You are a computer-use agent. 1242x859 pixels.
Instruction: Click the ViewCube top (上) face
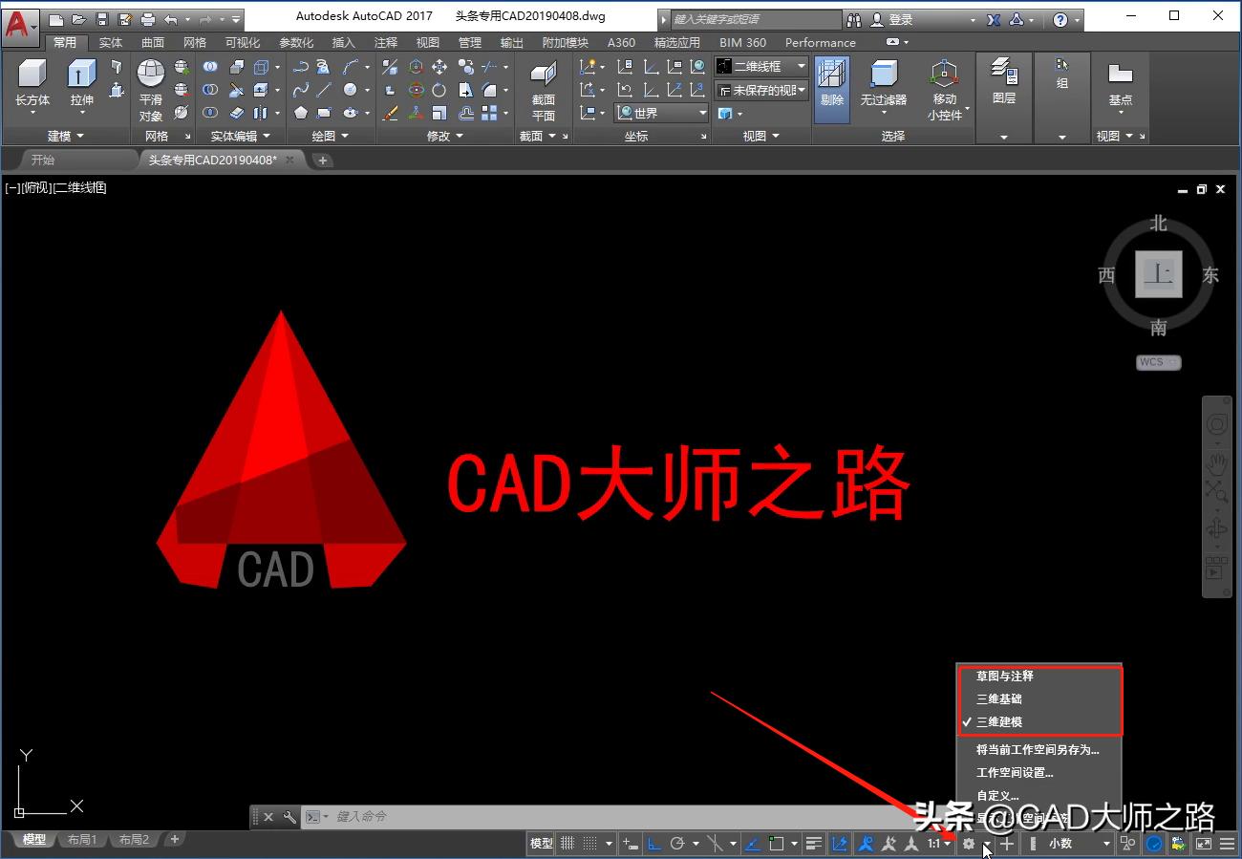pos(1159,275)
